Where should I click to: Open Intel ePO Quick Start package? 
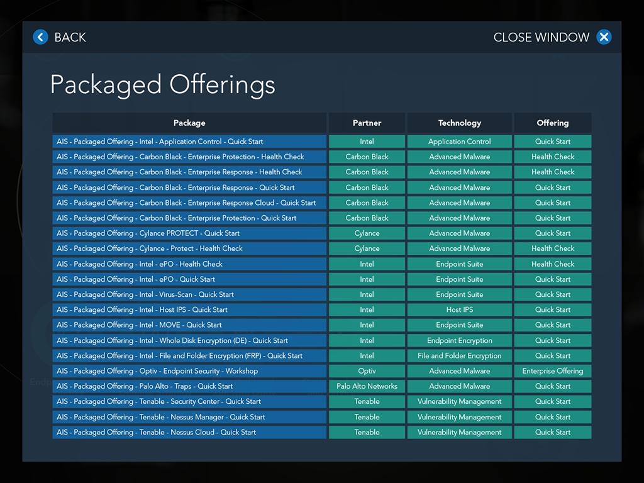(x=189, y=279)
